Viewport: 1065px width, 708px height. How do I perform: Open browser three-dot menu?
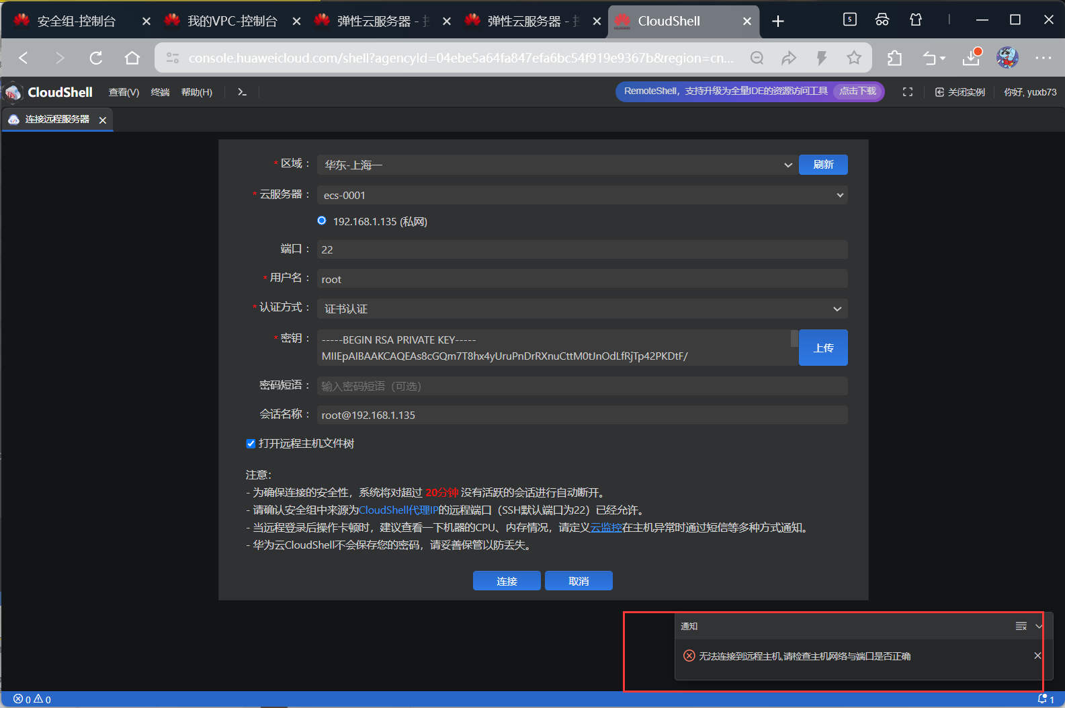pyautogui.click(x=1043, y=58)
